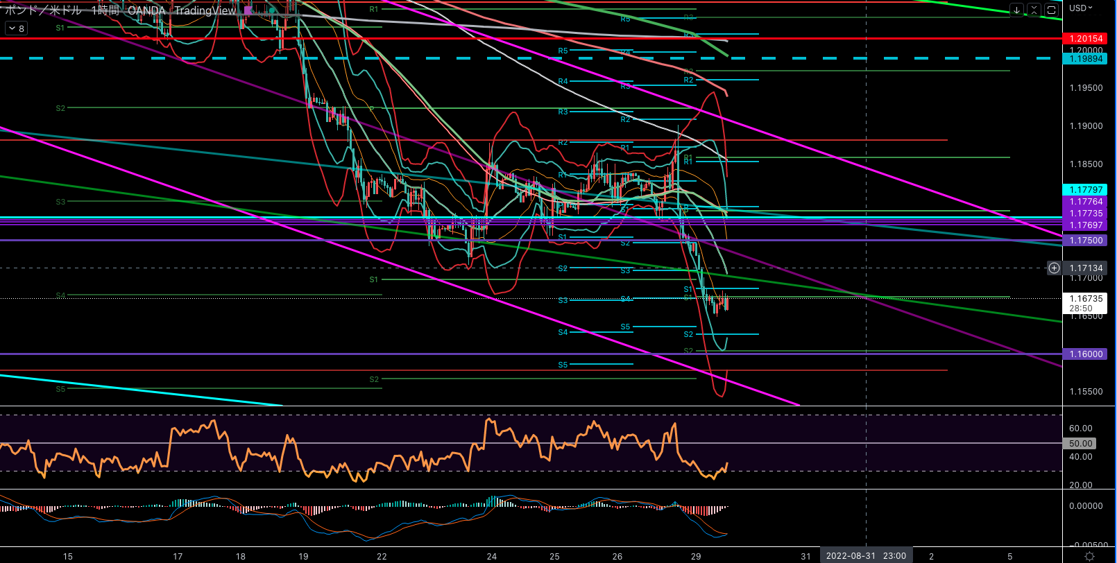Click the 2022-08-31 23:00 time axis label
1117x563 pixels.
point(866,556)
